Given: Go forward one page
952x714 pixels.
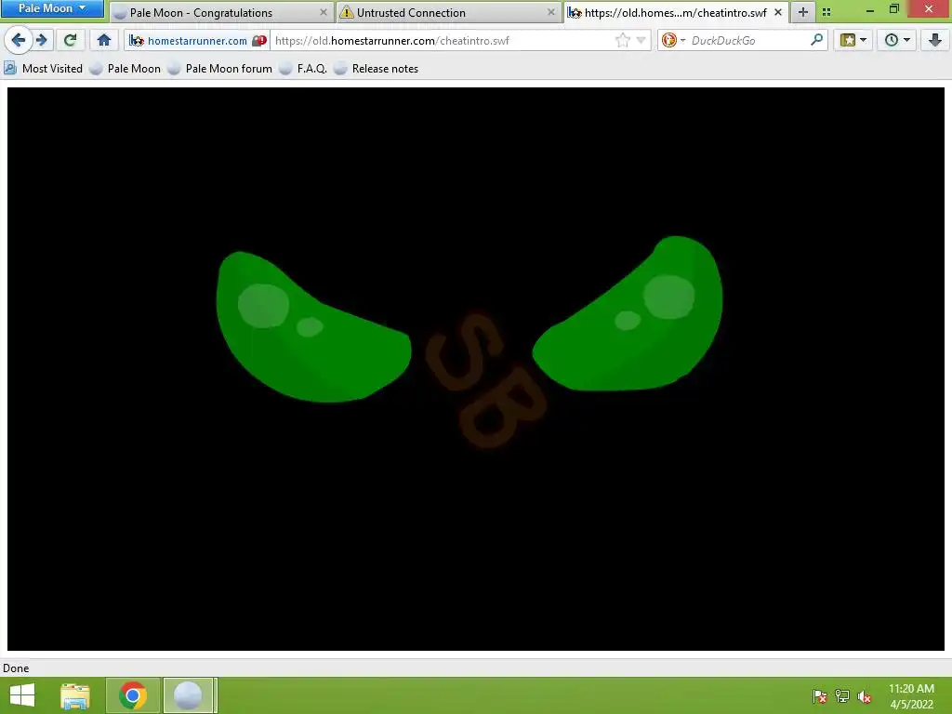Looking at the screenshot, I should [41, 41].
